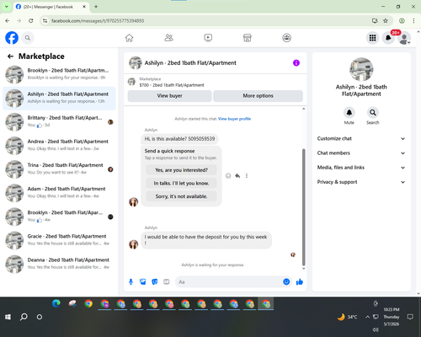The width and height of the screenshot is (421, 337).
Task: Open the tab search dropdown in Chrome
Action: (x=7, y=7)
